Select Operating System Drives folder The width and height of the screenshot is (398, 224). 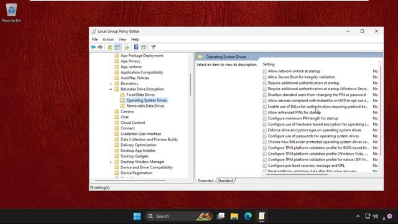point(147,100)
